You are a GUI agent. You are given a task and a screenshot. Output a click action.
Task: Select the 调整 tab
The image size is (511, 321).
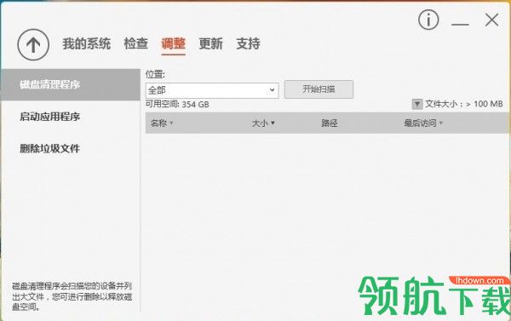(x=174, y=43)
